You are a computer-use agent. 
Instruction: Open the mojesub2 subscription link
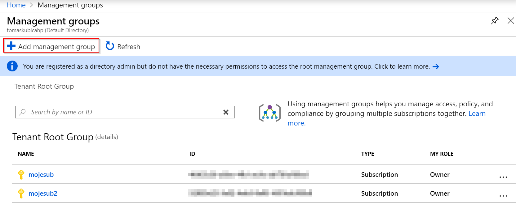[x=43, y=194]
